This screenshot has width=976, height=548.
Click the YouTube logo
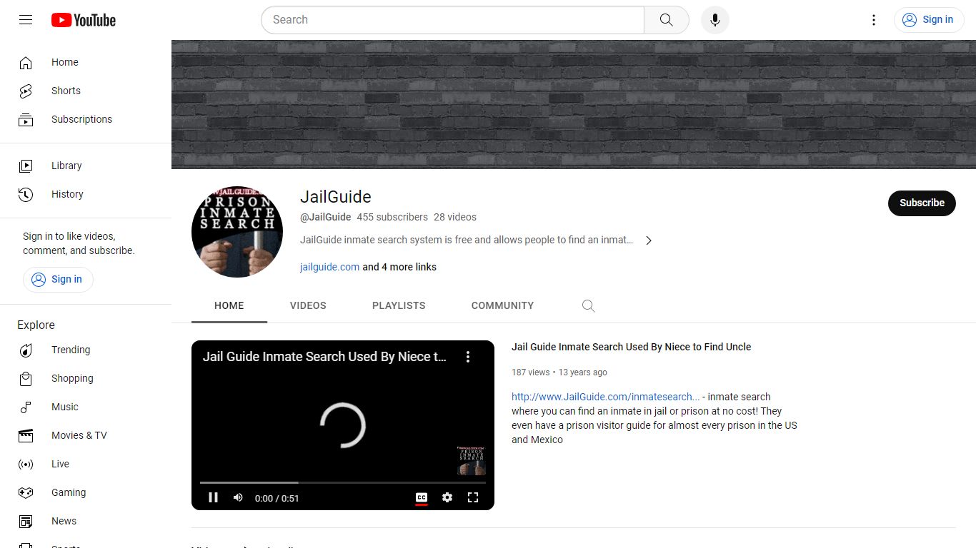(x=84, y=20)
